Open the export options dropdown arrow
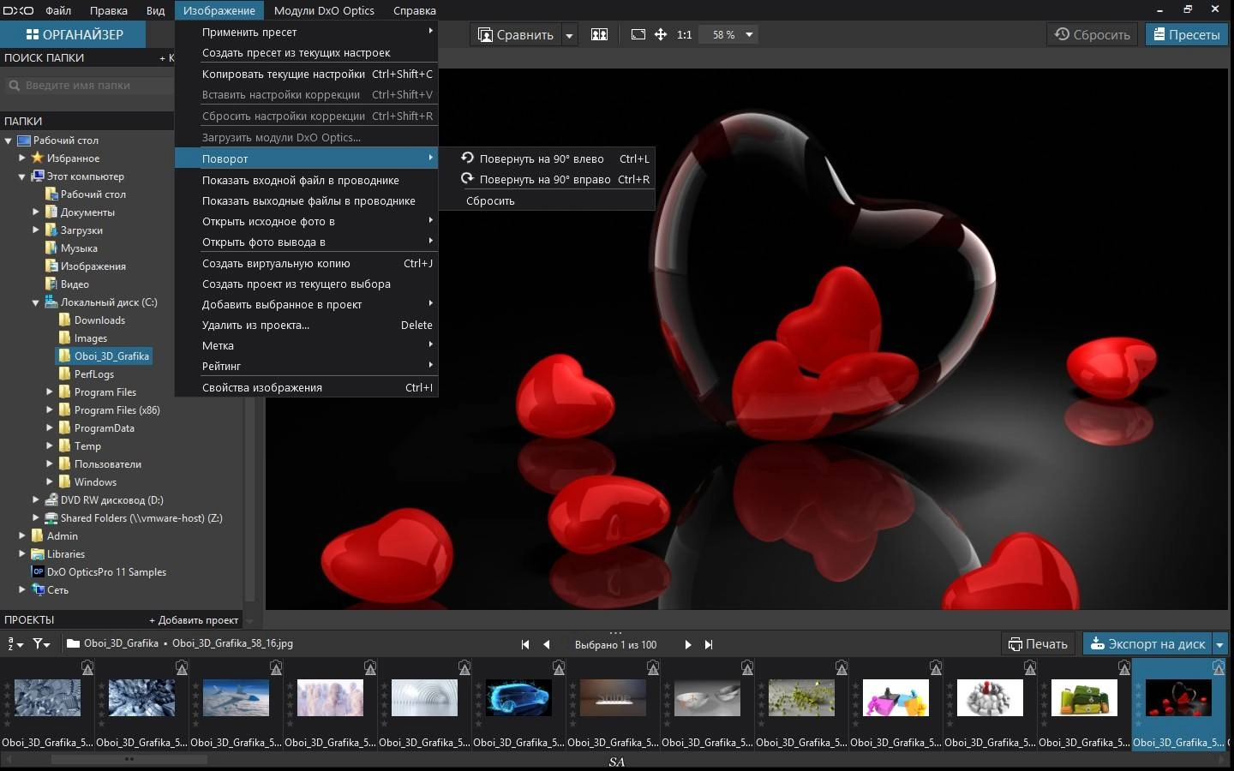1234x771 pixels. tap(1220, 644)
